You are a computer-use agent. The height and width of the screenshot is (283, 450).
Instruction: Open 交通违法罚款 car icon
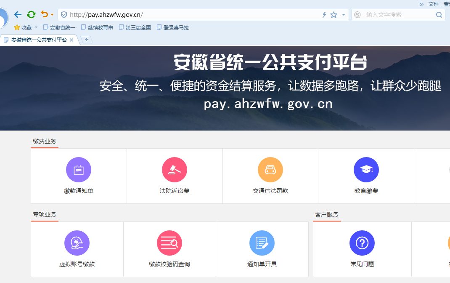(x=270, y=170)
